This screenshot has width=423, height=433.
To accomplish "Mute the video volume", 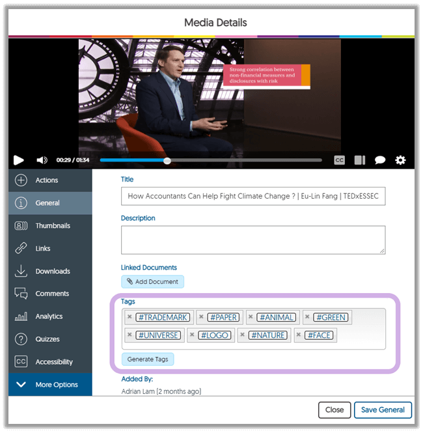I will (42, 160).
